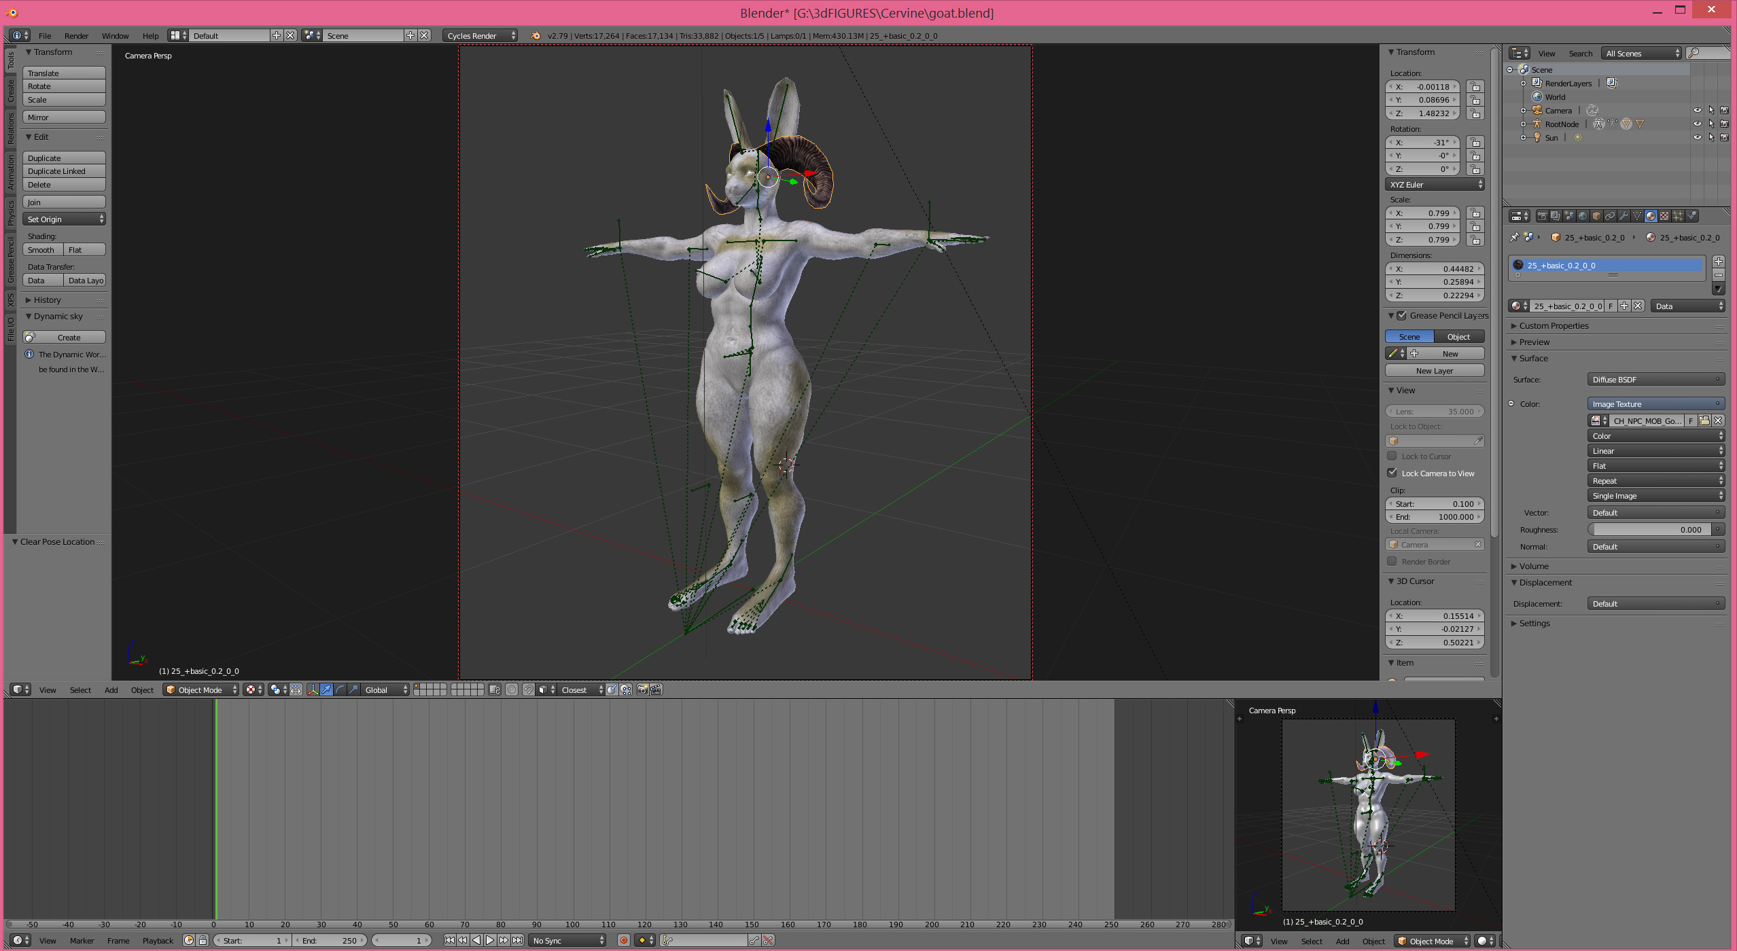Open the Object Mode dropdown in main viewport
The width and height of the screenshot is (1737, 951).
point(201,689)
